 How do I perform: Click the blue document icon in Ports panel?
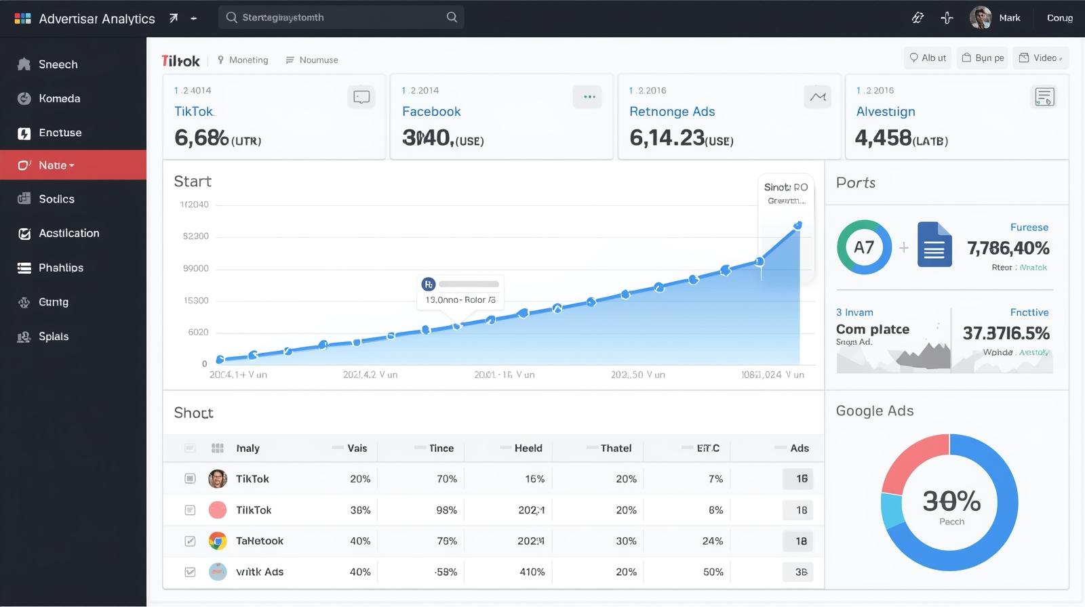pyautogui.click(x=934, y=245)
